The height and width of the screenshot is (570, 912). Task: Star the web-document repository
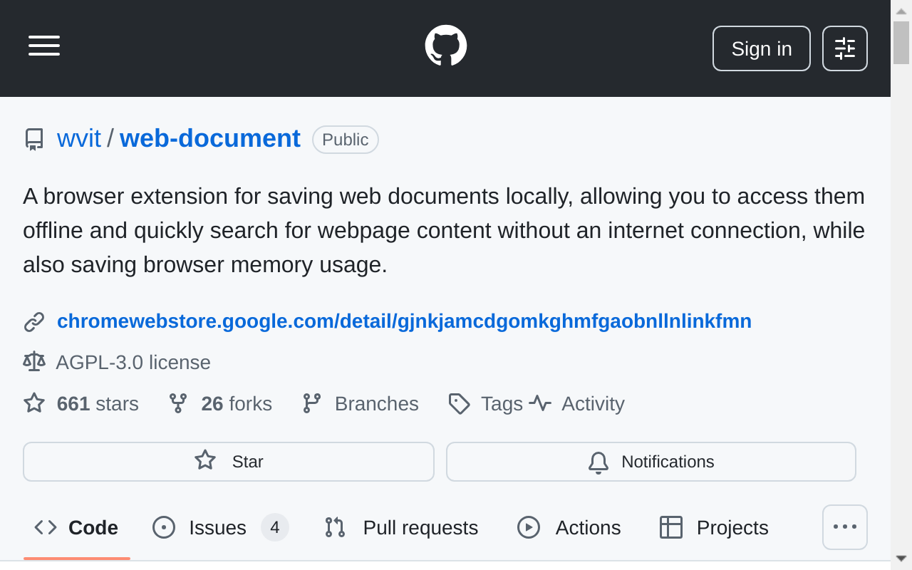point(228,462)
